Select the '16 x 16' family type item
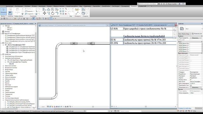This screenshot has height=114, width=203. coord(11,64)
